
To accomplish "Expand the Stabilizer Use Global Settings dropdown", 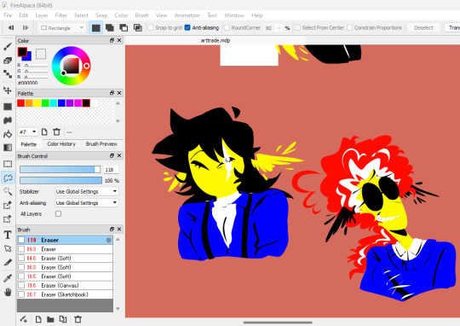I will coord(87,191).
